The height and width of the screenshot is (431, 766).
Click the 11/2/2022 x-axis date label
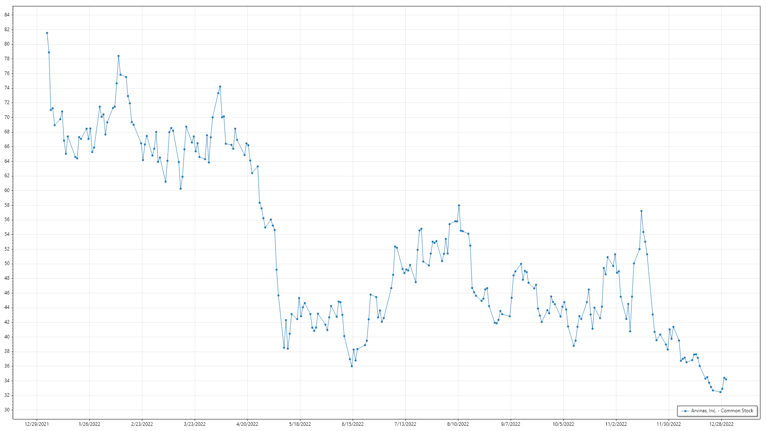click(x=616, y=424)
